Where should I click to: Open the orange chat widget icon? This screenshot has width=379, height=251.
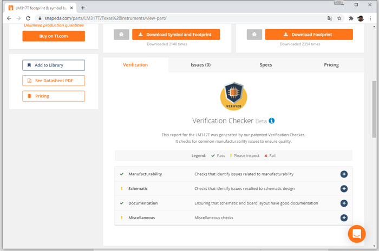point(357,234)
